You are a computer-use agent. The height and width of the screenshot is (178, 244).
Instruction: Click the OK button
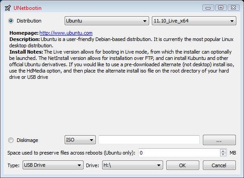(183, 165)
